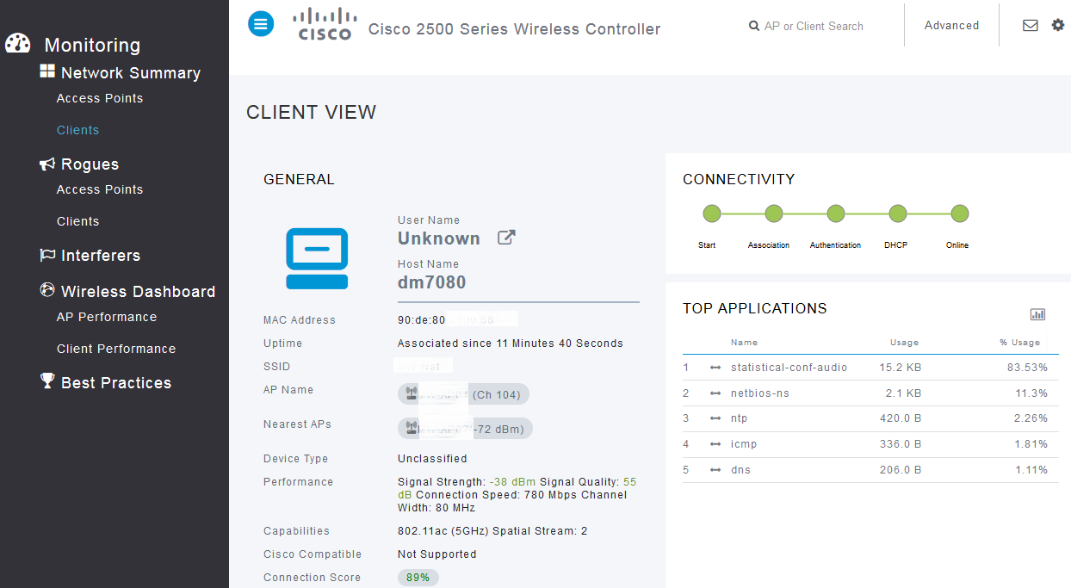Viewport: 1071px width, 588px height.
Task: Select Clients under Rogues section
Action: pyautogui.click(x=77, y=221)
